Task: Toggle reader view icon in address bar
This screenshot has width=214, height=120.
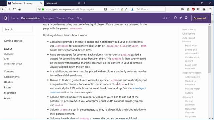Action: point(106,9)
